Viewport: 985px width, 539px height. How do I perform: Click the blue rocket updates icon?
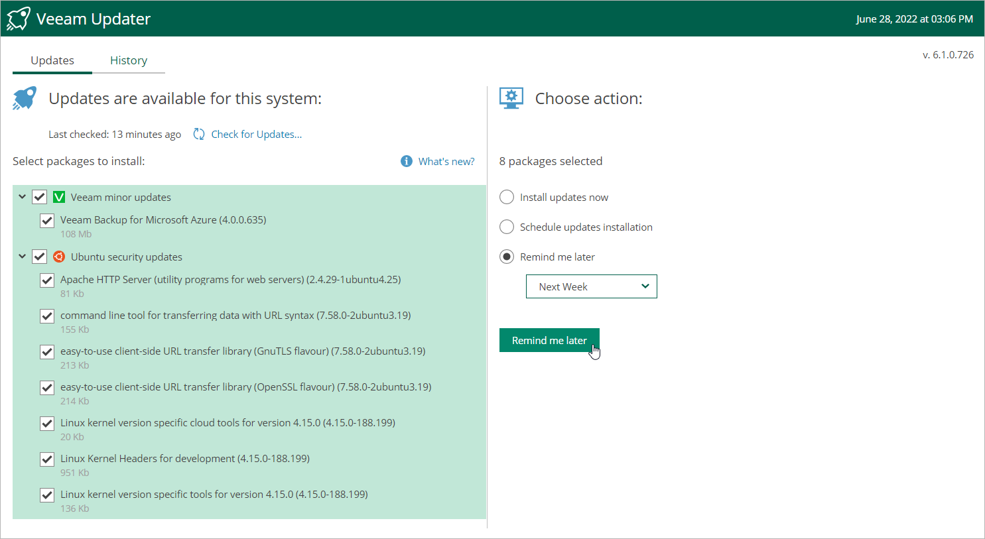coord(25,98)
